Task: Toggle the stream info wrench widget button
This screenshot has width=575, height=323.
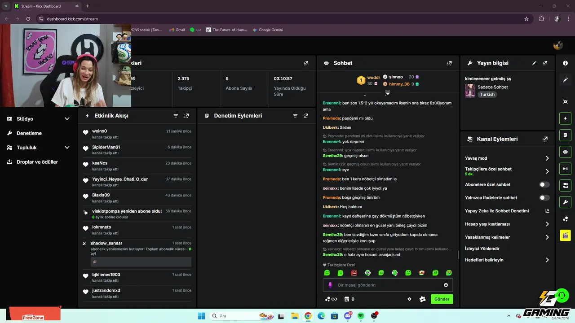Action: [565, 202]
